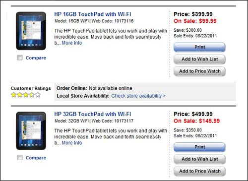248x181 pixels.
Task: Print the 32GB TouchPad listing
Action: click(x=199, y=147)
